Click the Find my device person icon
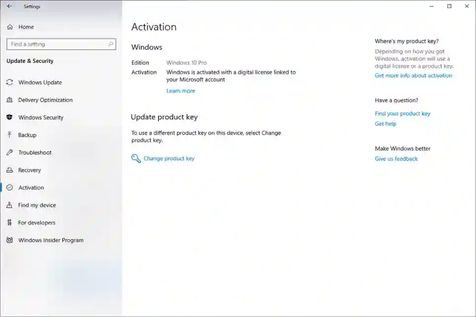The width and height of the screenshot is (476, 317). 10,205
